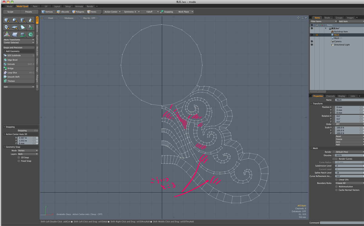Open the Geometry Snap Mode dropdown

pyautogui.click(x=28, y=151)
